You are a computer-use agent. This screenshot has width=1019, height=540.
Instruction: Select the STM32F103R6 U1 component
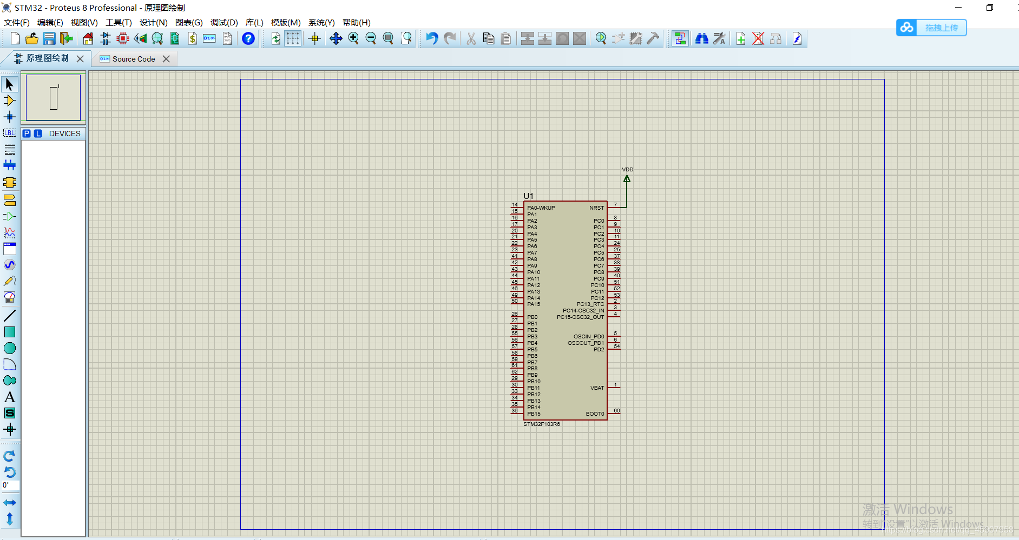tap(566, 310)
